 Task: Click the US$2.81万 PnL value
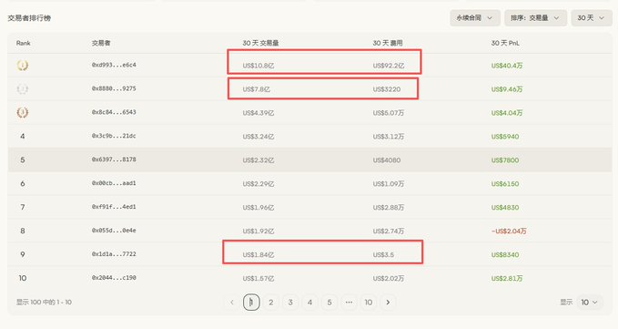[507, 279]
